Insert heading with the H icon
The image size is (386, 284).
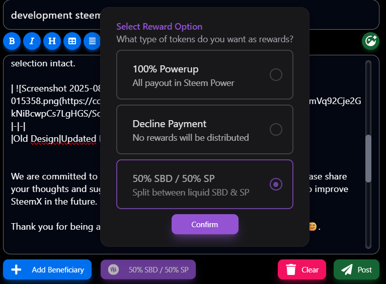click(x=52, y=41)
